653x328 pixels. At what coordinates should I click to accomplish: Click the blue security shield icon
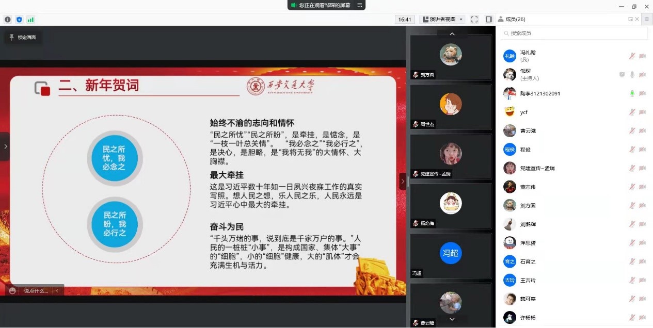point(19,20)
